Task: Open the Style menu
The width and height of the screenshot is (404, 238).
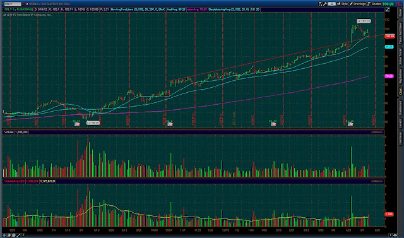Action: pos(342,4)
